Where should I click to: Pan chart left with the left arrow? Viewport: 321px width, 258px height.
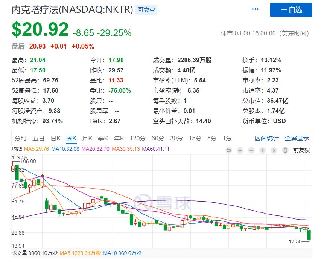click(262, 150)
